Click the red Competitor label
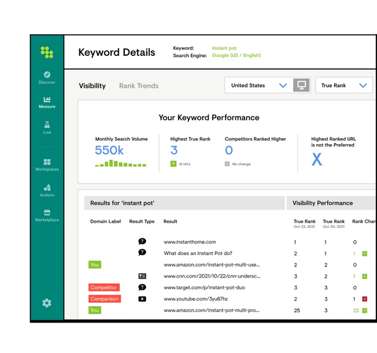 pyautogui.click(x=104, y=287)
